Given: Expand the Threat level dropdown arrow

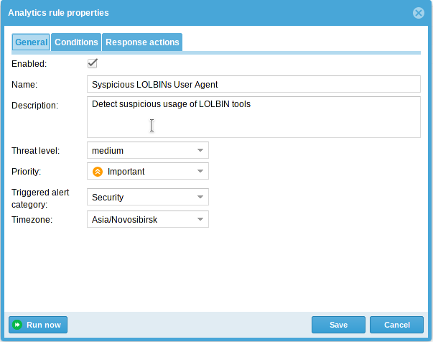Looking at the screenshot, I should coord(200,150).
